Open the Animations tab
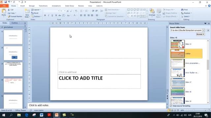 [x=56, y=6]
